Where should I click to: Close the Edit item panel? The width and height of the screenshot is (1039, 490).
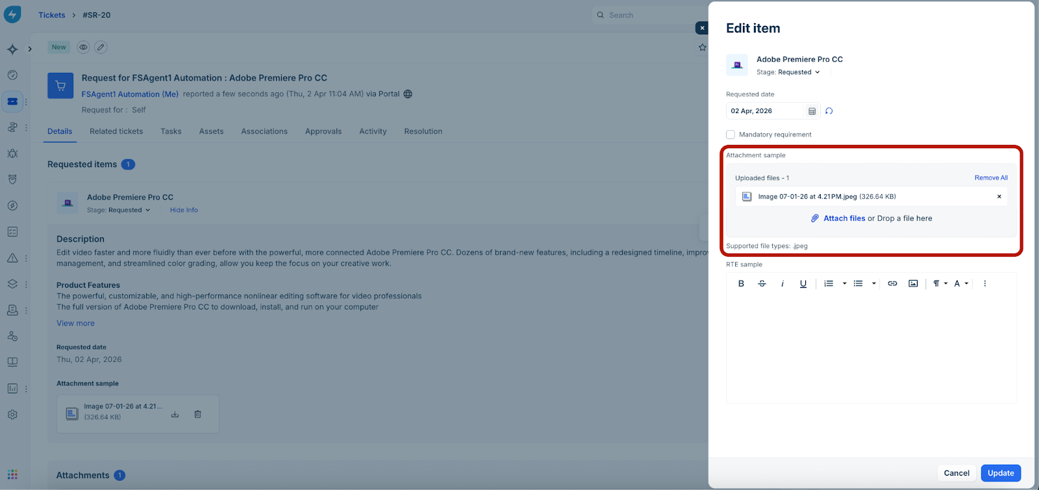[702, 28]
